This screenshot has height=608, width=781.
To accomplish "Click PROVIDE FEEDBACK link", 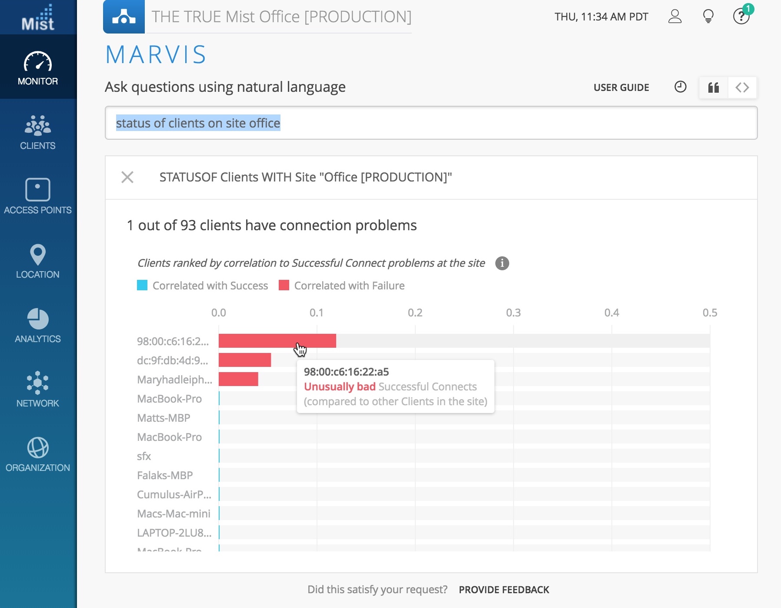I will point(504,590).
